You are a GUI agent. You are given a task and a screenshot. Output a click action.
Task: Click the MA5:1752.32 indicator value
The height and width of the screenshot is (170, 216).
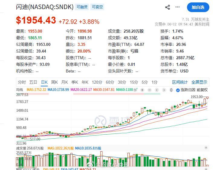point(36,90)
